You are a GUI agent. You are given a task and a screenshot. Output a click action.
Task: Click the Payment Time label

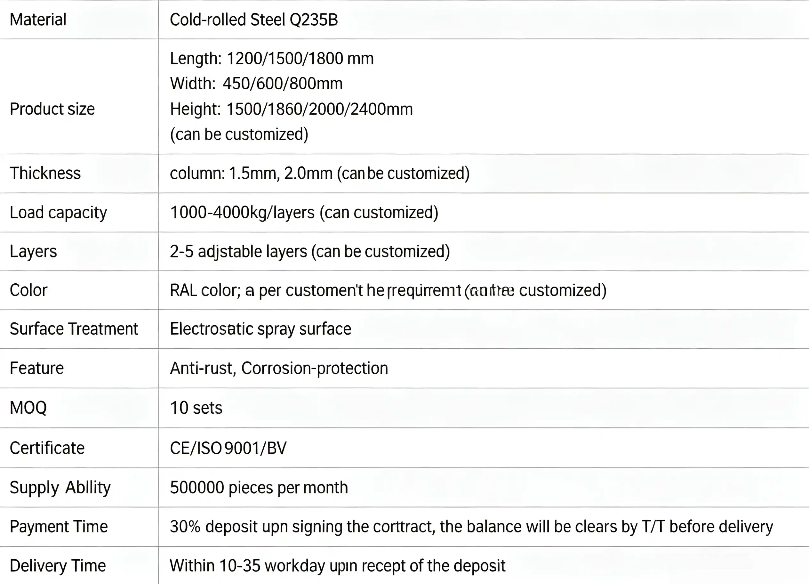pos(59,527)
